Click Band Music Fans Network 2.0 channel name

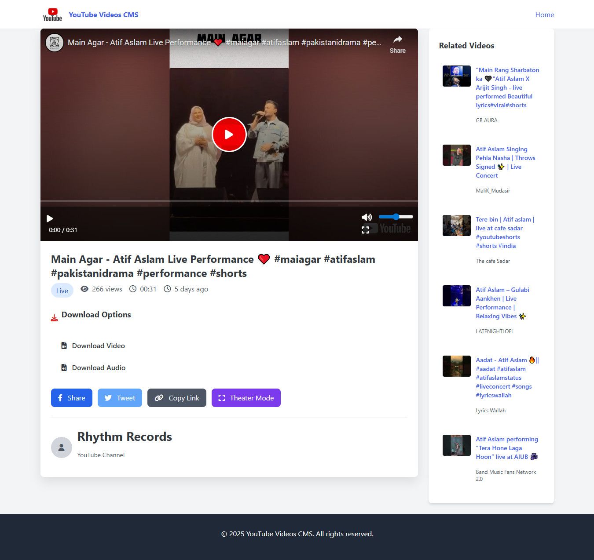(x=506, y=475)
